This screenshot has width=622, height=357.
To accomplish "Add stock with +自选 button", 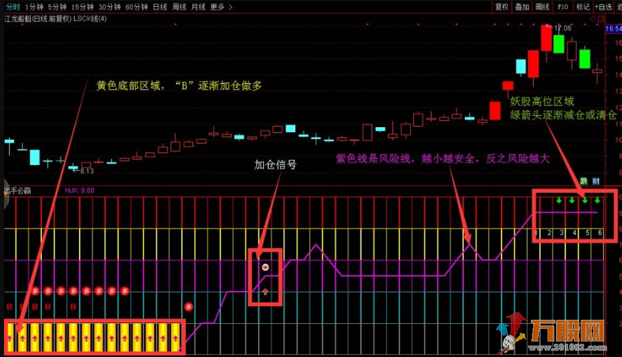I will (x=603, y=7).
